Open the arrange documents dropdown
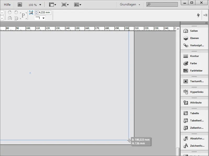This screenshot has height=156, width=209. pyautogui.click(x=78, y=5)
